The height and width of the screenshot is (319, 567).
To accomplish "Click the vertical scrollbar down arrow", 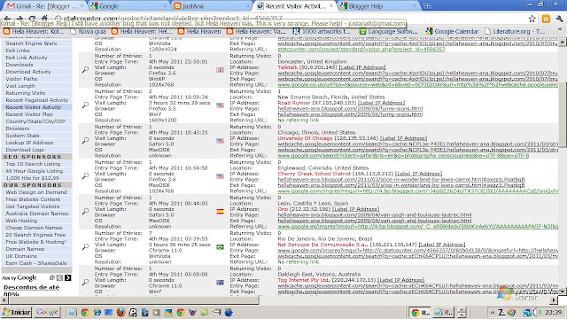I will 563,292.
